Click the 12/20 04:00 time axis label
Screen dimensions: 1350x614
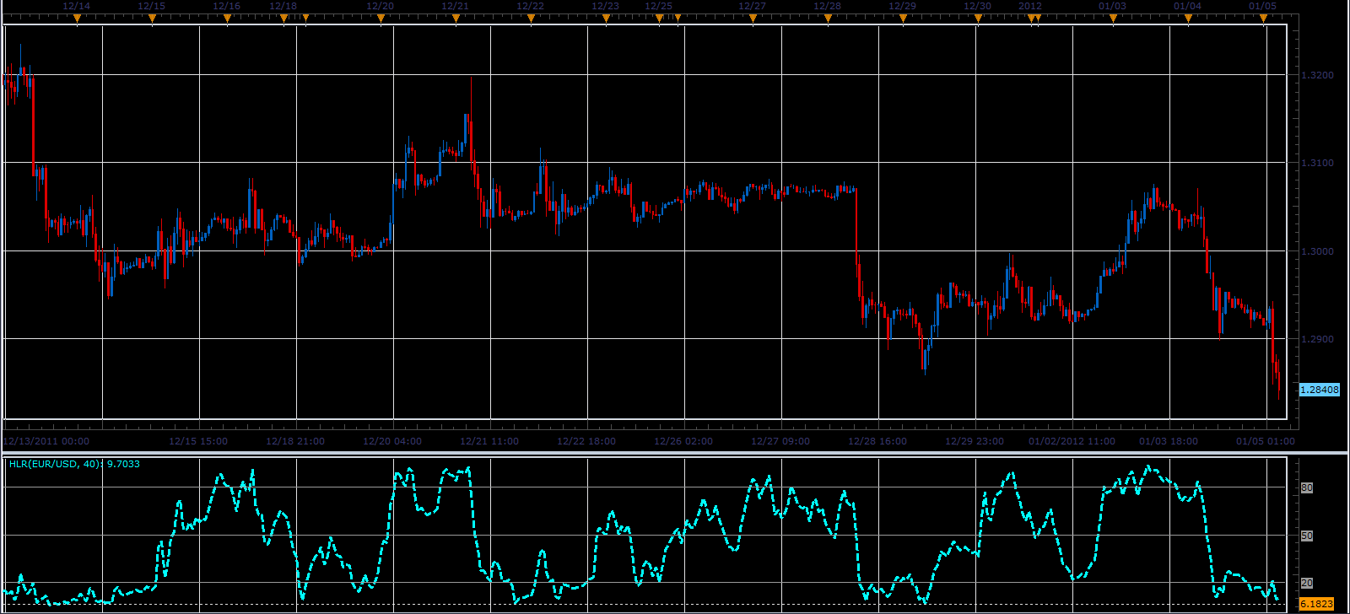(392, 441)
